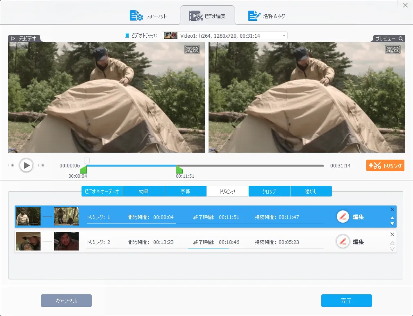Click end time 00:11:51 of trim 1
The width and height of the screenshot is (413, 316).
point(229,217)
